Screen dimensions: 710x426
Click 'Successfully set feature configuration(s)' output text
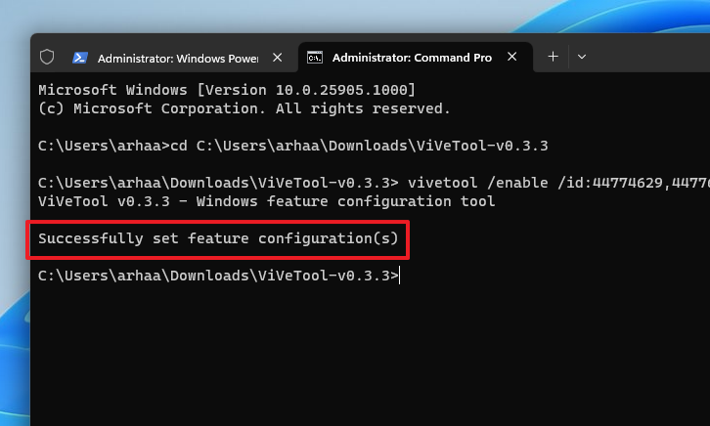pyautogui.click(x=218, y=238)
